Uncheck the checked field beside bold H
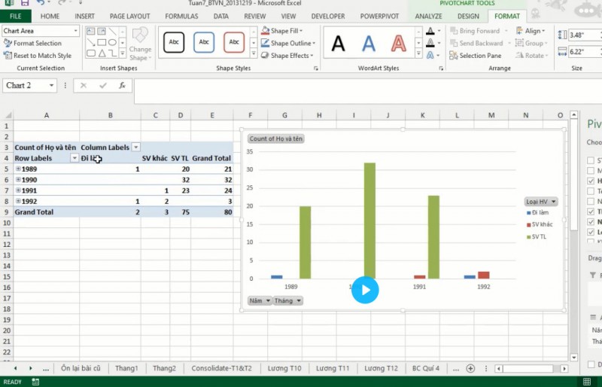602x387 pixels. coord(591,181)
